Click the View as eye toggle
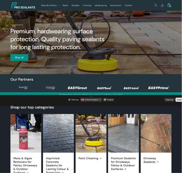Screen dimensions: 182x173 pos(73,100)
